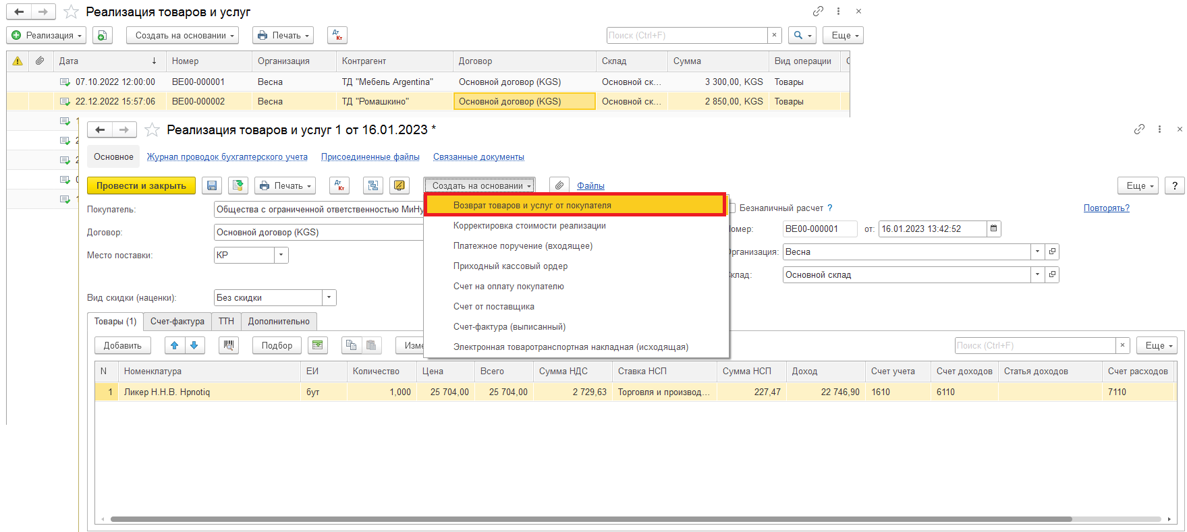Viewport: 1187px width, 532px height.
Task: Open calendar picker for the document date
Action: tap(993, 229)
